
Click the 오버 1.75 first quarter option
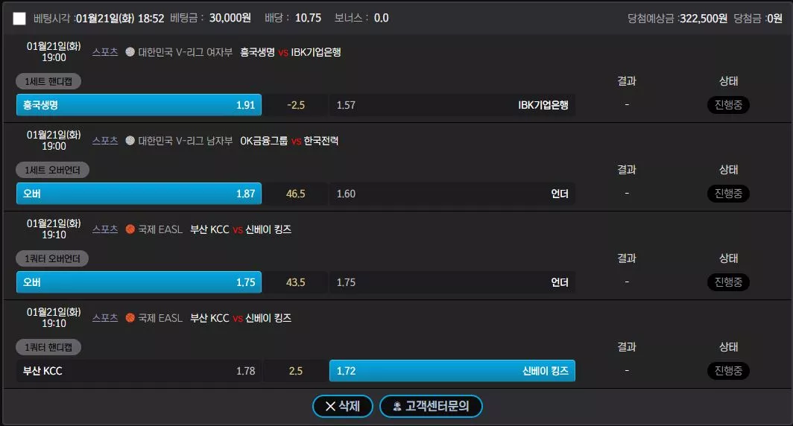click(139, 282)
